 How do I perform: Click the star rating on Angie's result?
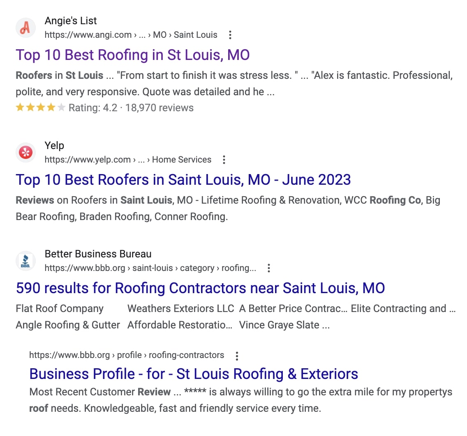pyautogui.click(x=40, y=108)
